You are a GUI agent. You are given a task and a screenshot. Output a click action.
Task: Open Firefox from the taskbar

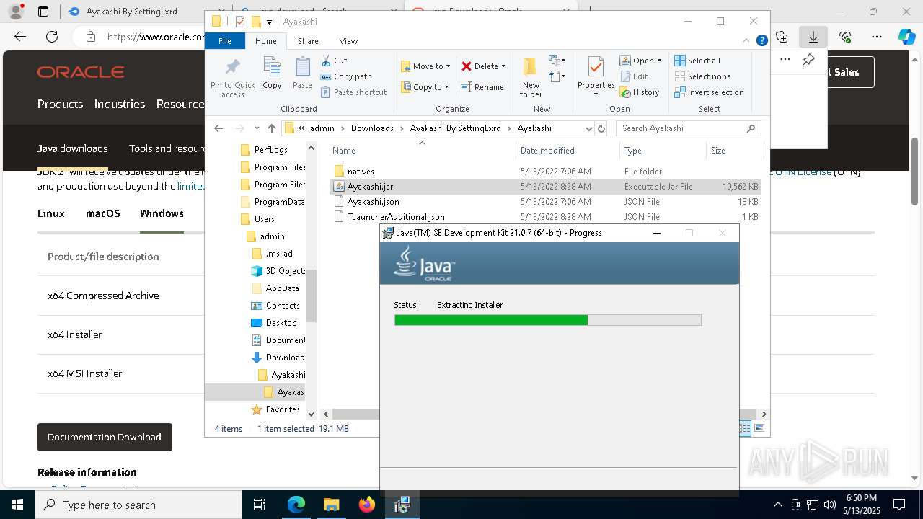[x=367, y=505]
